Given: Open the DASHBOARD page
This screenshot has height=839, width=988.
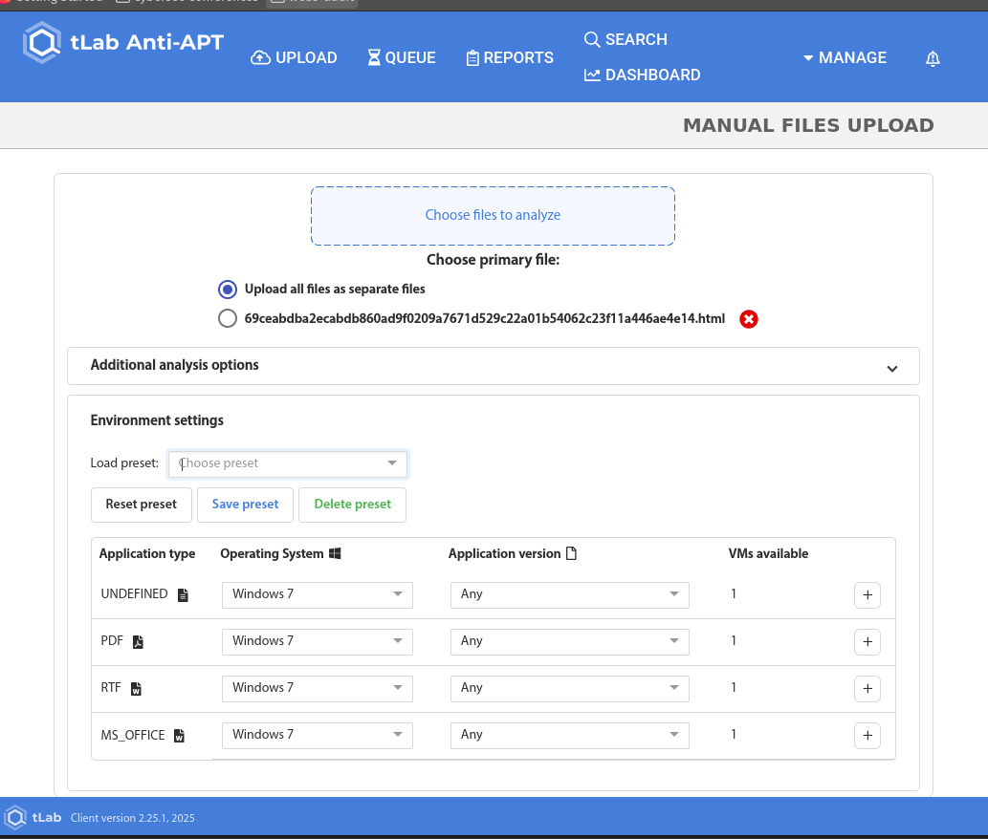Looking at the screenshot, I should tap(642, 75).
